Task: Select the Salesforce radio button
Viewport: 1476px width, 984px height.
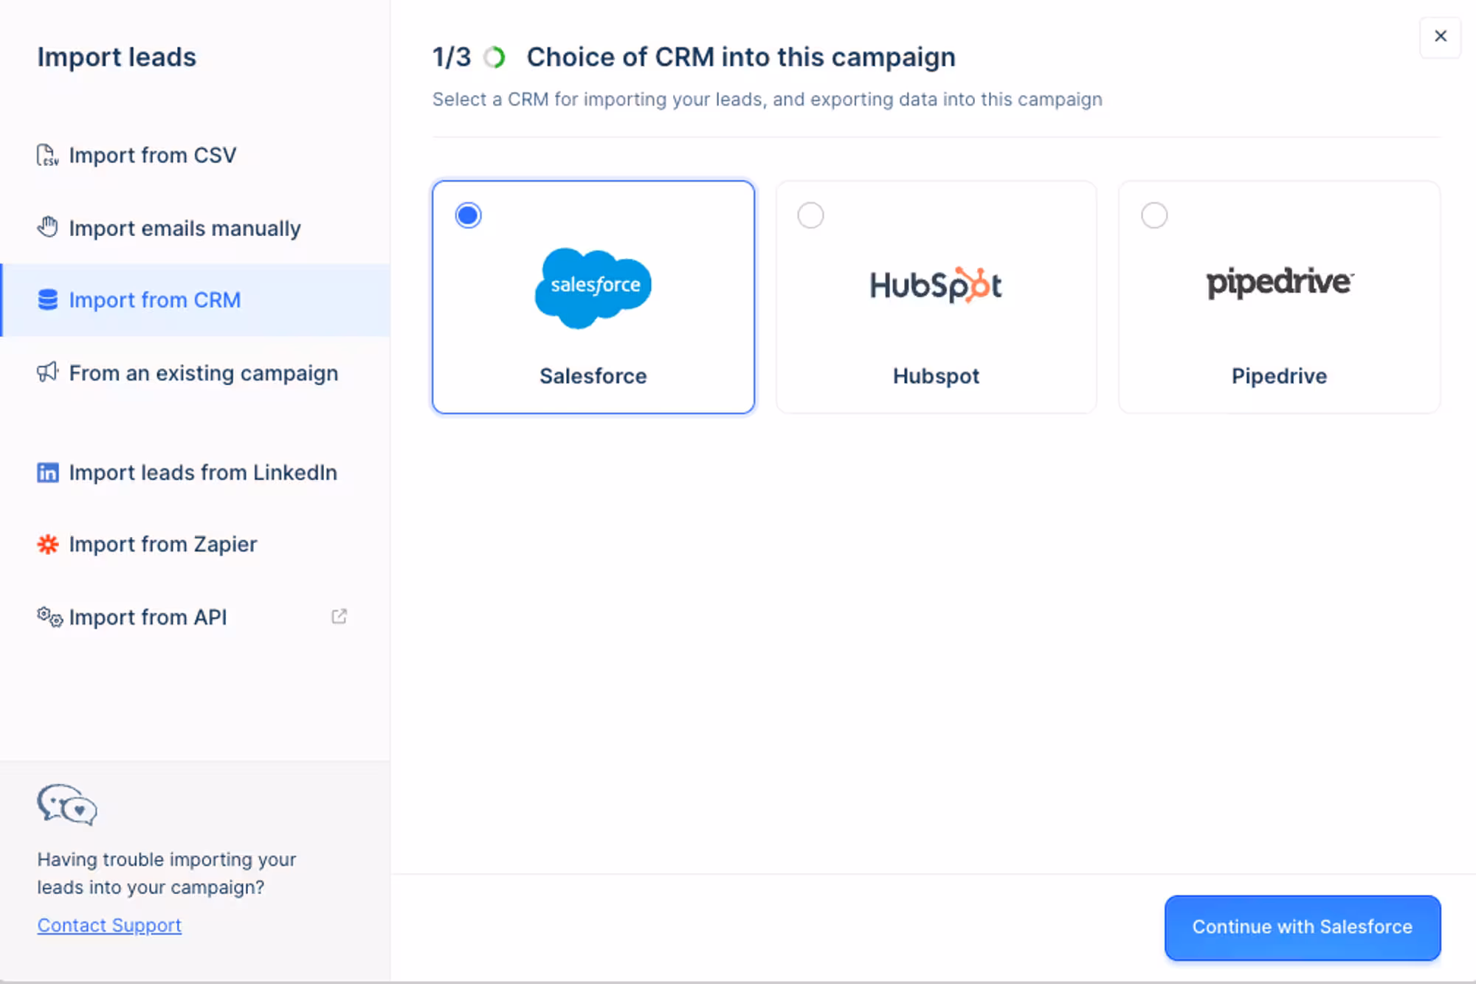Action: [x=468, y=215]
